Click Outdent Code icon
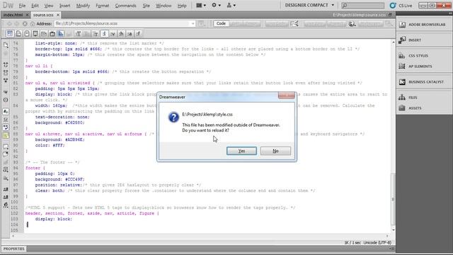Viewport: 453px width, 255px height. [6, 197]
